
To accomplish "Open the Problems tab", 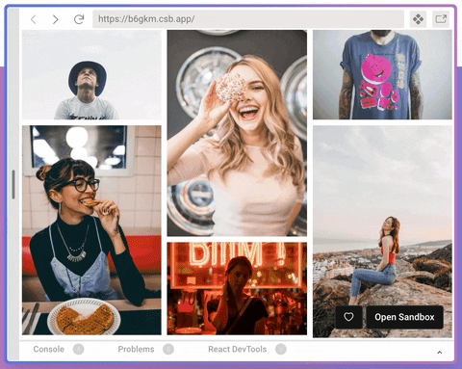I will point(136,349).
